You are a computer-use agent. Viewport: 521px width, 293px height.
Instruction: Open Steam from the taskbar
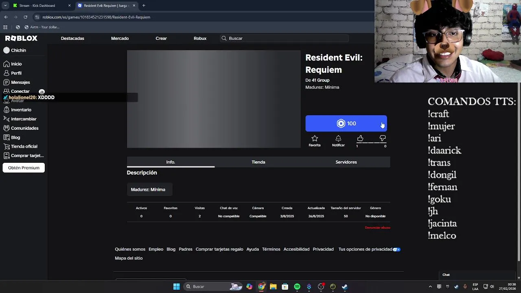[x=345, y=286]
